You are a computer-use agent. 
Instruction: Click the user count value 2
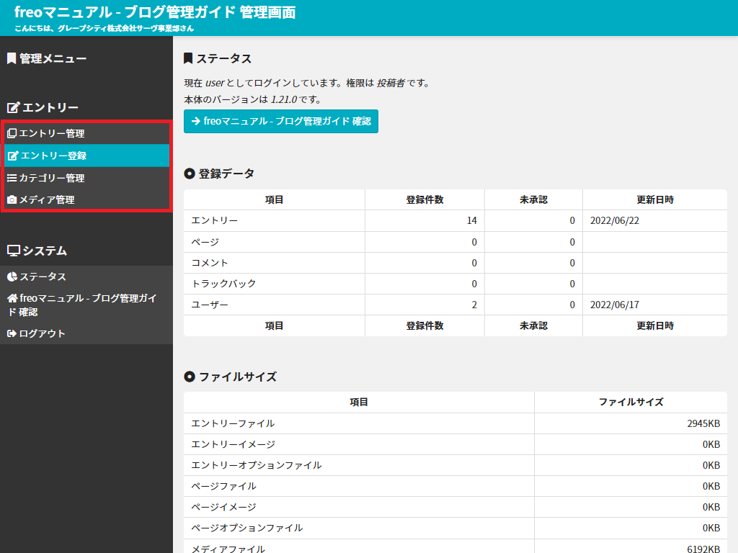point(474,305)
